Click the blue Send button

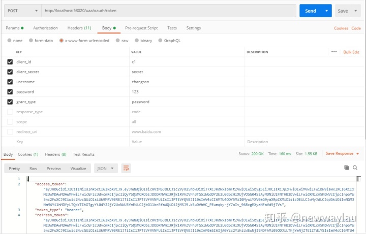click(x=311, y=11)
